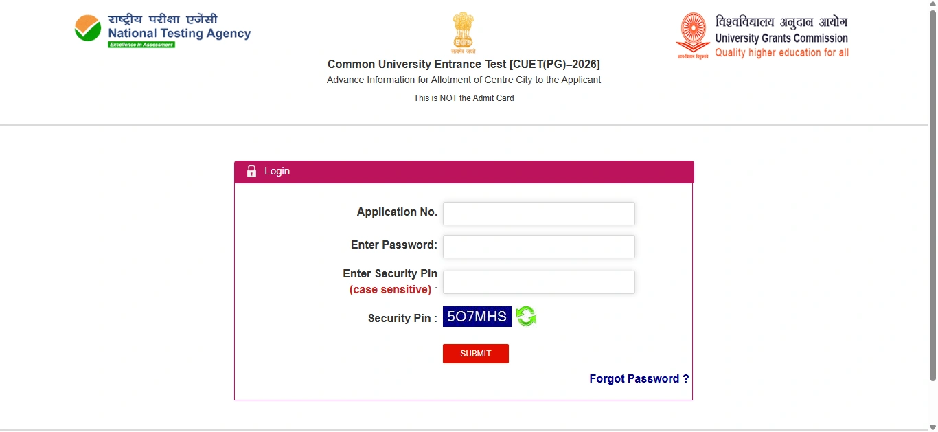Click the padlock icon in Login header

251,171
